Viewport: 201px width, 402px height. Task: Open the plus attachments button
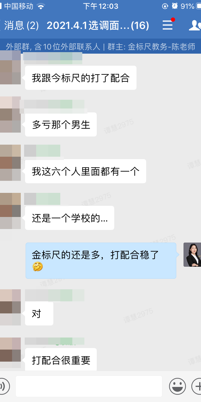(196, 386)
